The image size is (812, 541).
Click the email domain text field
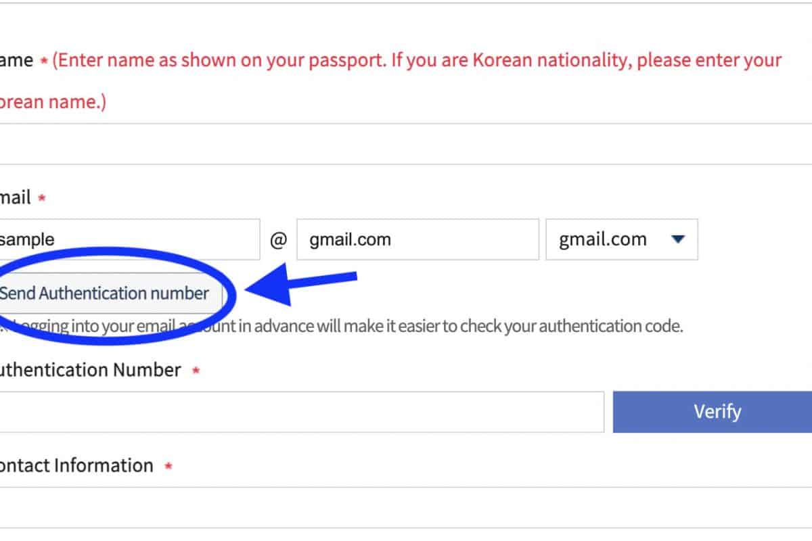click(x=417, y=239)
